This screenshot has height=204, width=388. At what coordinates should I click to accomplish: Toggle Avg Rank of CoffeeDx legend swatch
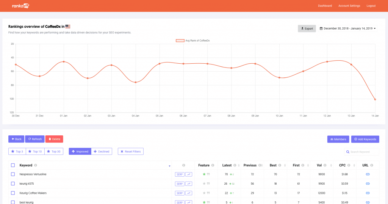click(180, 41)
